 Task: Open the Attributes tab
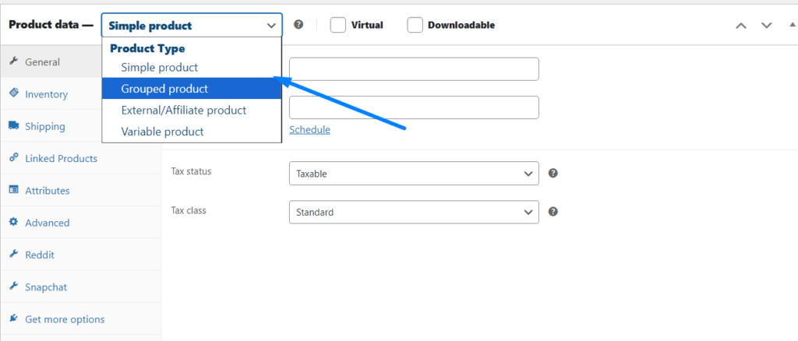(x=81, y=191)
